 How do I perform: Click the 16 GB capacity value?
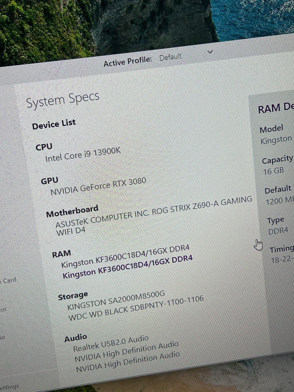[273, 171]
